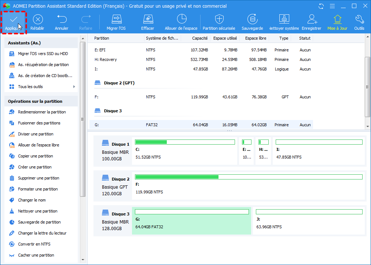Select Formater une partition operation

pyautogui.click(x=38, y=189)
